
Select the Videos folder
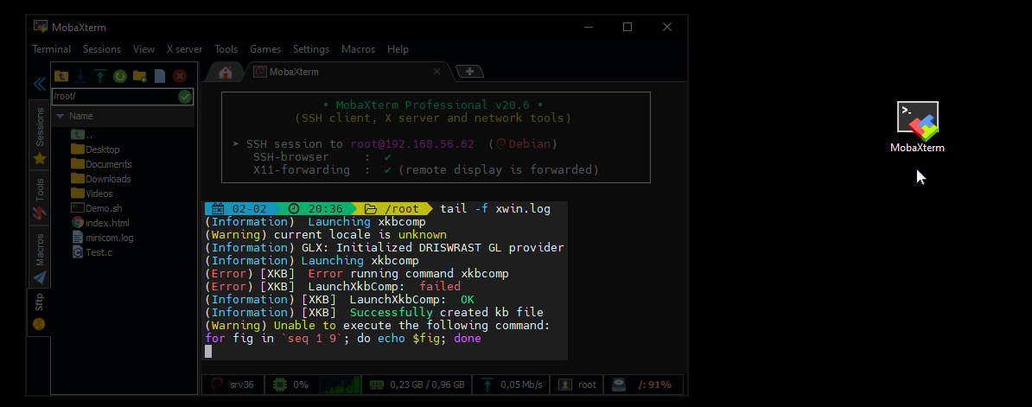[92, 194]
